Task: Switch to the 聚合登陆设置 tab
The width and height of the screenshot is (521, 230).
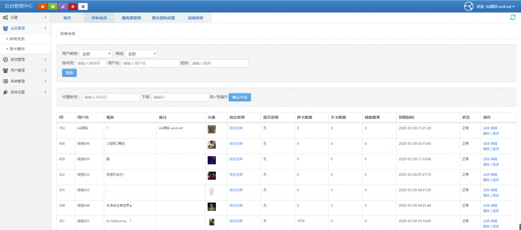Action: (x=163, y=18)
